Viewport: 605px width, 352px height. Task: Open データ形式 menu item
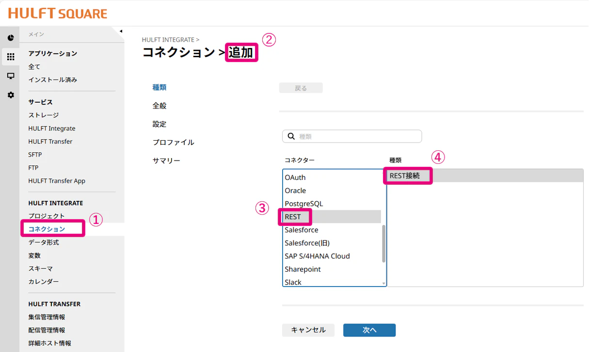coord(44,242)
